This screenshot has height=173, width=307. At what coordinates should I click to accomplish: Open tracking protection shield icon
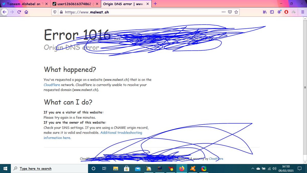(x=55, y=12)
